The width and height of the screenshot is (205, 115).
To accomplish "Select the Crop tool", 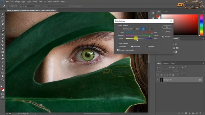I will coord(3,28).
